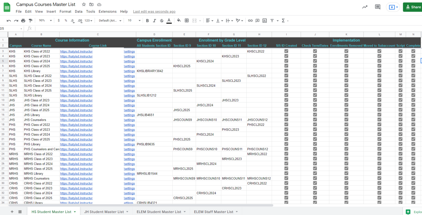The image size is (422, 215).
Task: Open the Borders tool
Action: click(187, 20)
